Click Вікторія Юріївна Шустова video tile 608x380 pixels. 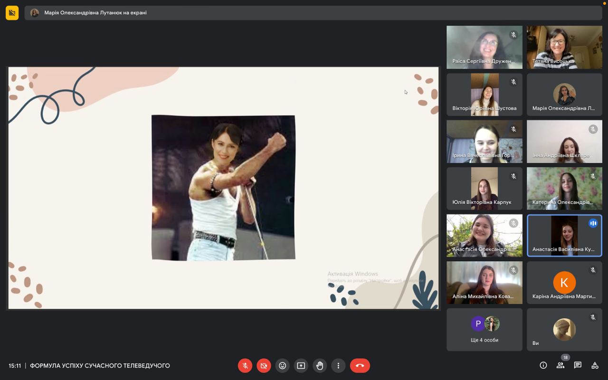(x=484, y=94)
